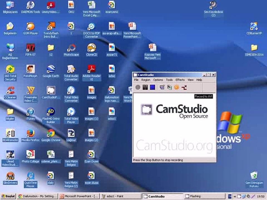Select Ulead VideoStudio icon
Screen dimensions: 267x200
click(10, 158)
